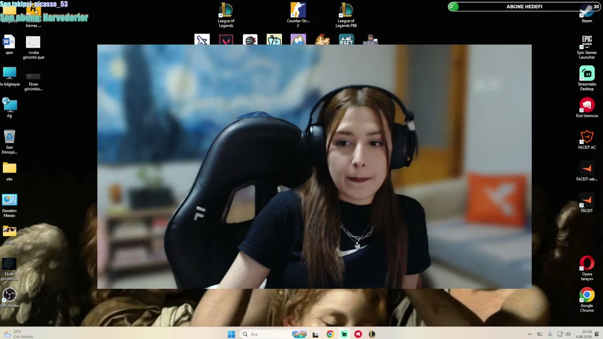Screen dimensions: 603x339
Task: Open the Windows Start menu
Action: (x=231, y=334)
